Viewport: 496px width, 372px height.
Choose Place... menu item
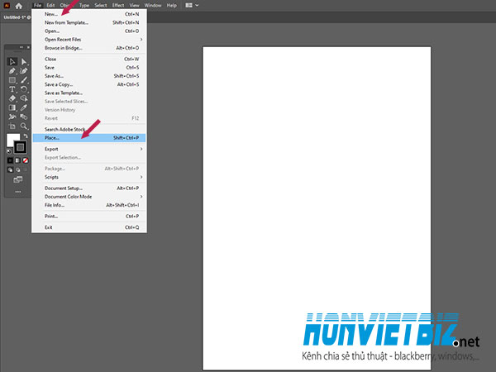click(x=89, y=138)
